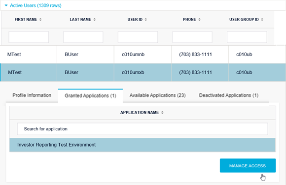Screen dimensions: 286x185
Task: Click the Last Name filter field
Action: tap(83, 37)
